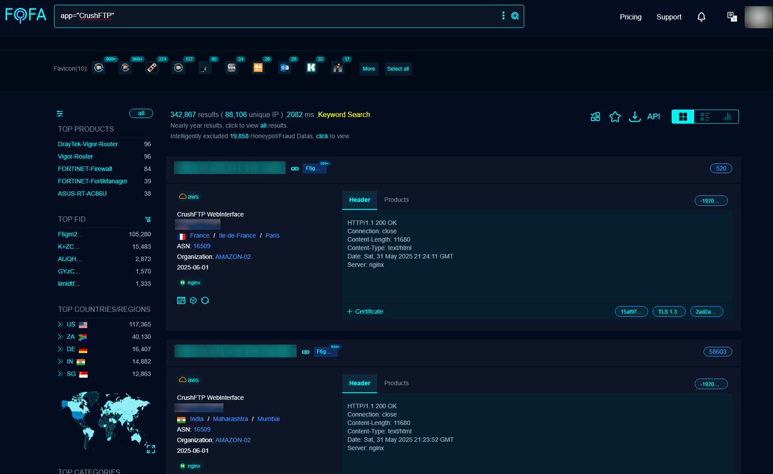Click the FOFA logo

26,16
